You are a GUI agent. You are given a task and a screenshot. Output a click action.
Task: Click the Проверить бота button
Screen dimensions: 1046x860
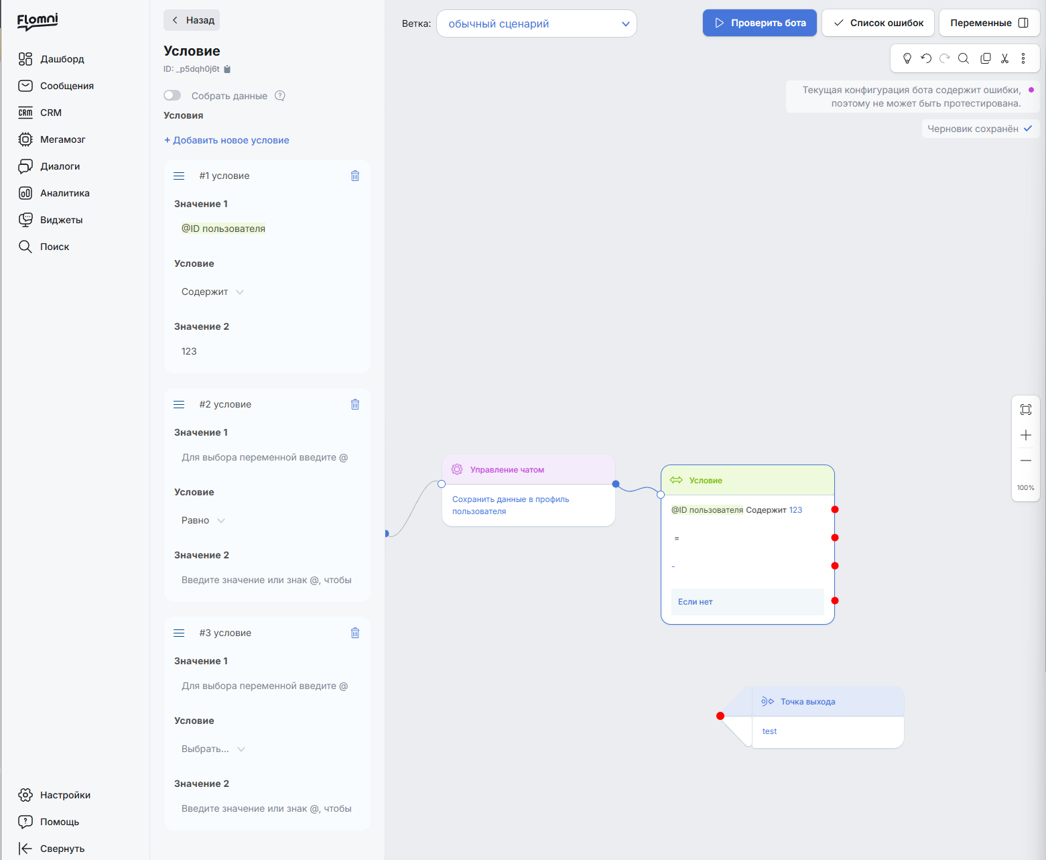coord(760,23)
